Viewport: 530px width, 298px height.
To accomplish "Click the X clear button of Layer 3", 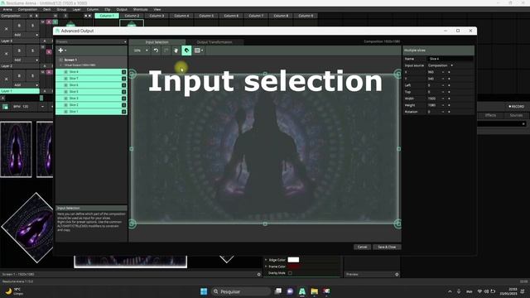I will (x=6, y=29).
